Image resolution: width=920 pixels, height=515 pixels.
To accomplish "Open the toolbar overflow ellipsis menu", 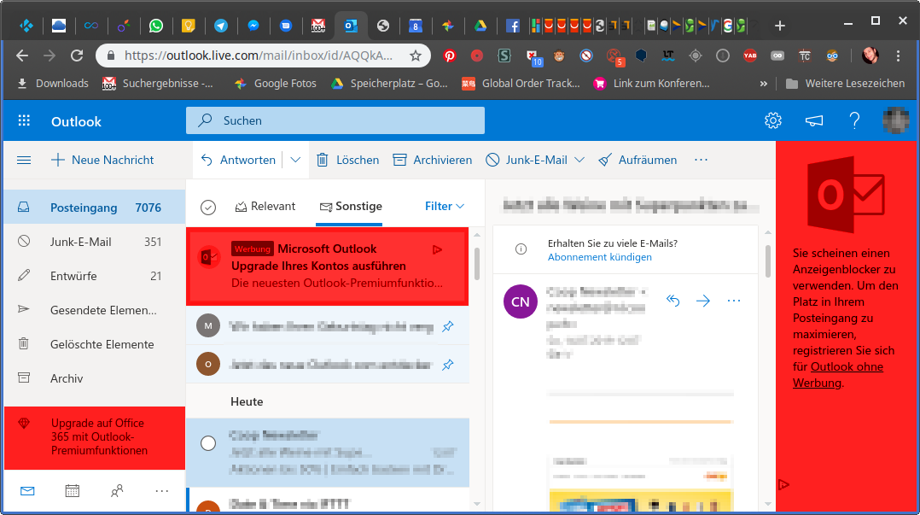I will (702, 160).
